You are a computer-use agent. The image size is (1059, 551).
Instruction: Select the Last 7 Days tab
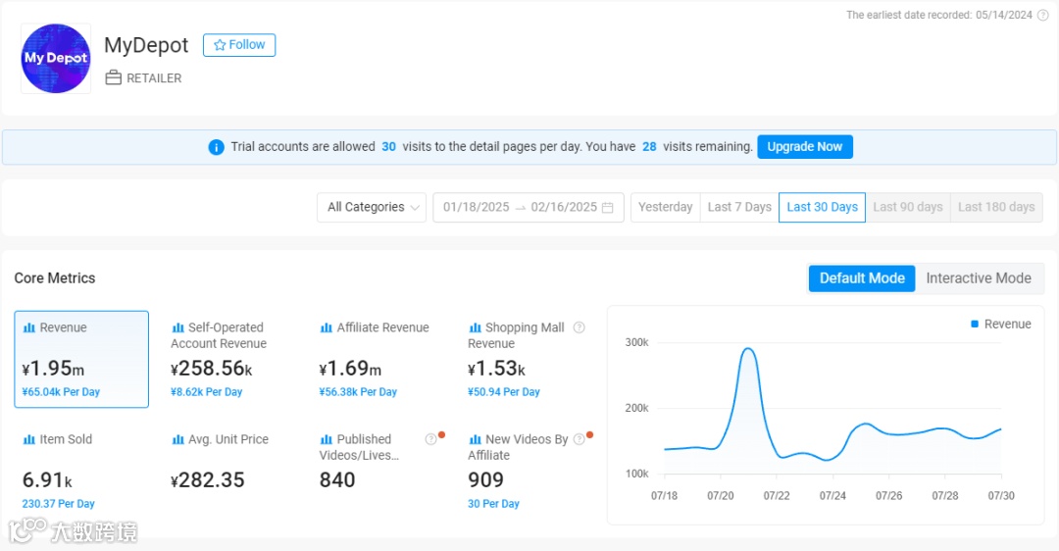click(739, 207)
